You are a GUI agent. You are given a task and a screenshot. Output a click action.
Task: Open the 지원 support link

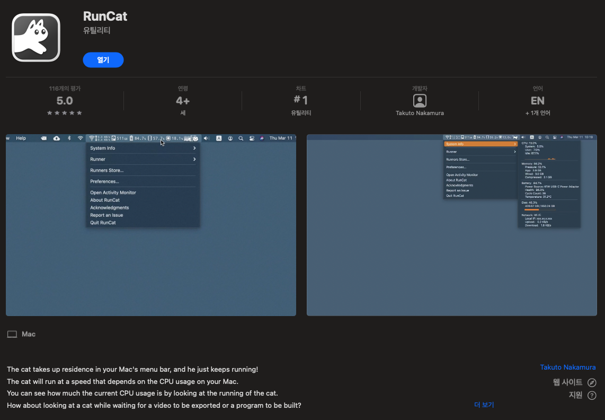click(575, 395)
